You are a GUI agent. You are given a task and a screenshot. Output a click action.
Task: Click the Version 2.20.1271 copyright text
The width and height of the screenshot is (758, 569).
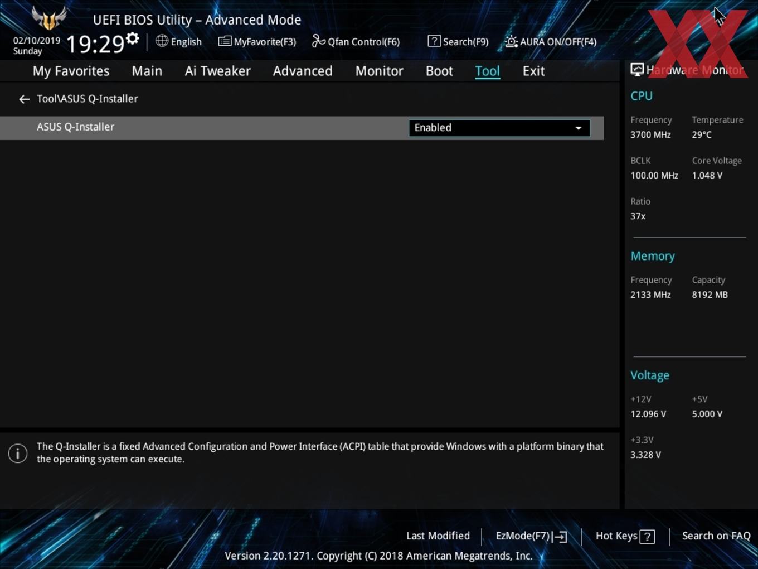(x=378, y=556)
